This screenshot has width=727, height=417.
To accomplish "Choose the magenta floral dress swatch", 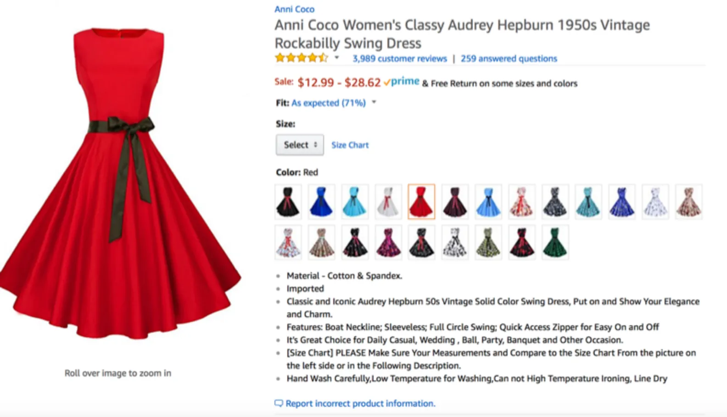I will point(388,242).
